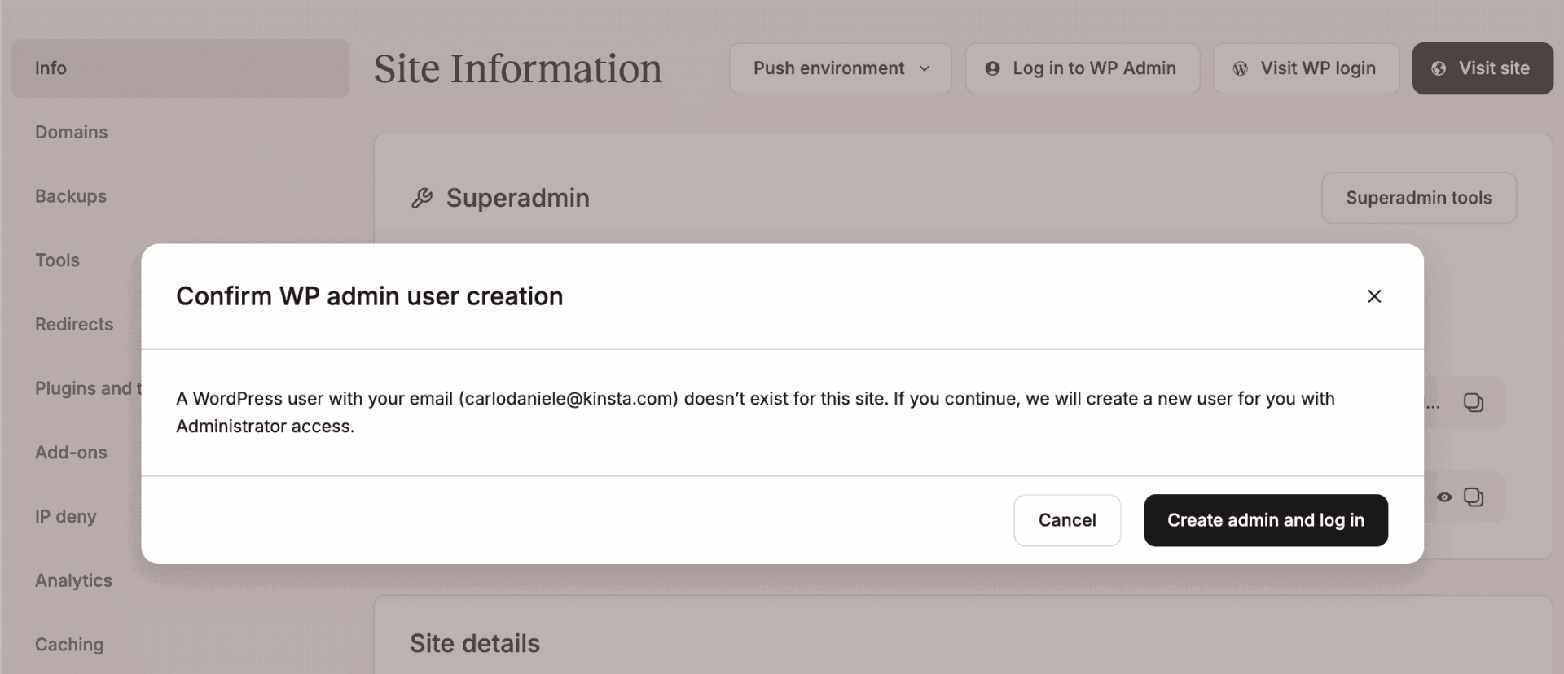Navigate to Redirects in the sidebar
The image size is (1564, 674).
[74, 324]
